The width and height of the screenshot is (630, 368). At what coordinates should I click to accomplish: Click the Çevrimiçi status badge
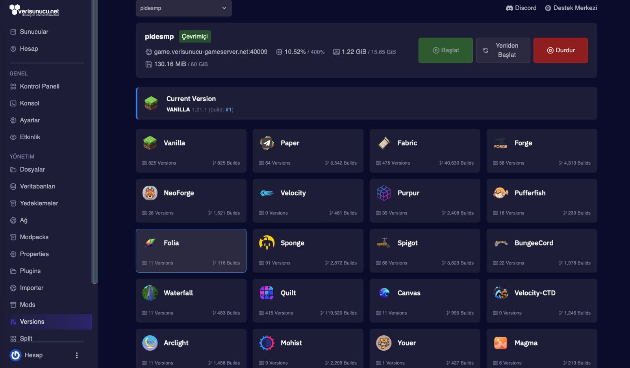[x=195, y=37]
